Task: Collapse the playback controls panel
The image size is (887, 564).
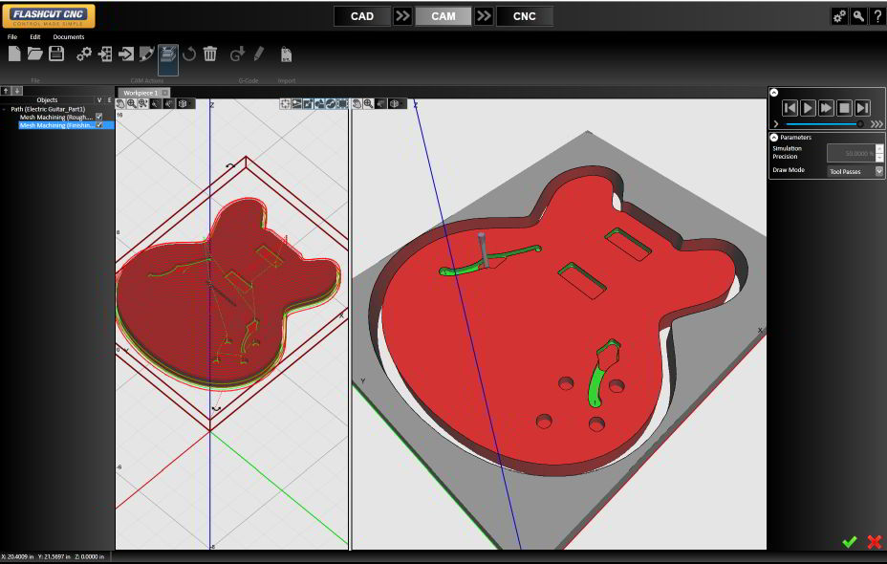Action: tap(774, 93)
